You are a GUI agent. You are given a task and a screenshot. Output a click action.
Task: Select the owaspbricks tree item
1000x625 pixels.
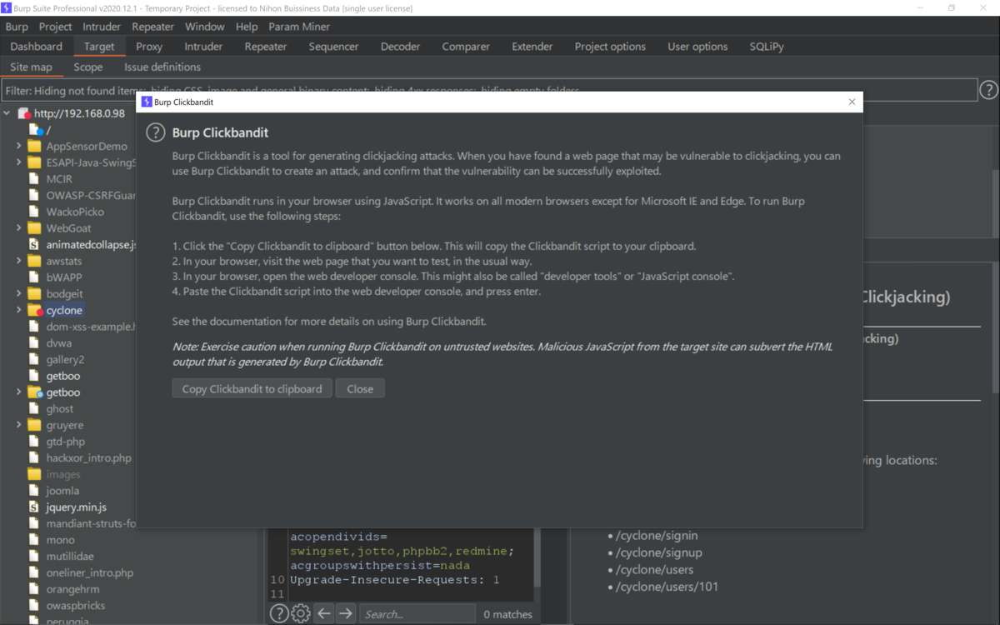(x=77, y=605)
